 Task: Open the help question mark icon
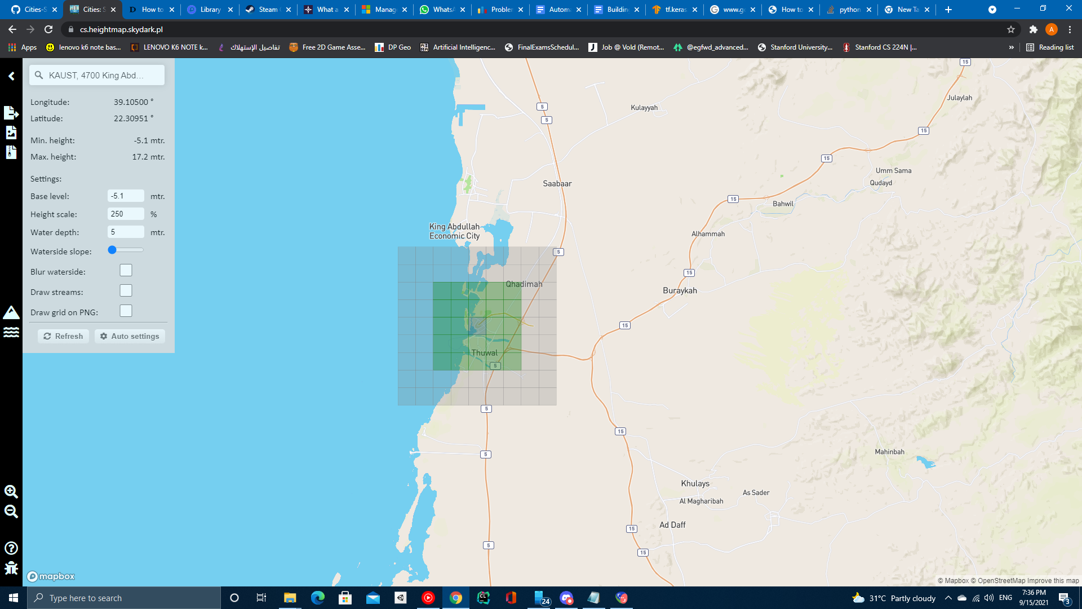click(11, 548)
